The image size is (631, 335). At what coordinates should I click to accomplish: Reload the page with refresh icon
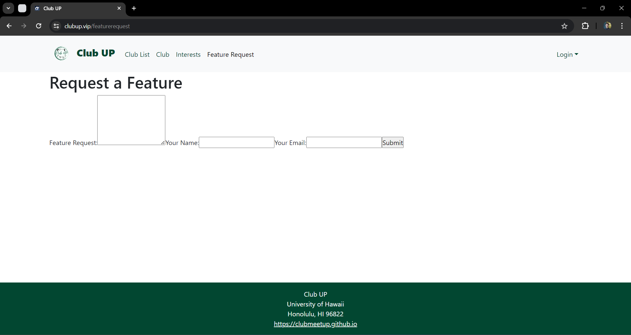tap(38, 26)
